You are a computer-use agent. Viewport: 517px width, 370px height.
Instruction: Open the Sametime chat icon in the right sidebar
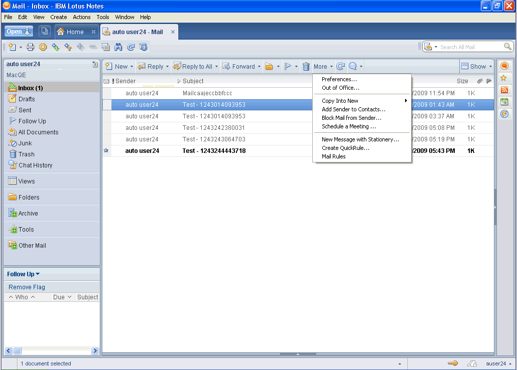click(504, 66)
